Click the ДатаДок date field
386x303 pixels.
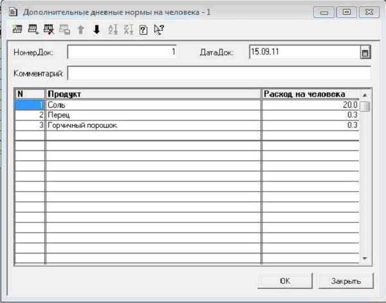302,52
